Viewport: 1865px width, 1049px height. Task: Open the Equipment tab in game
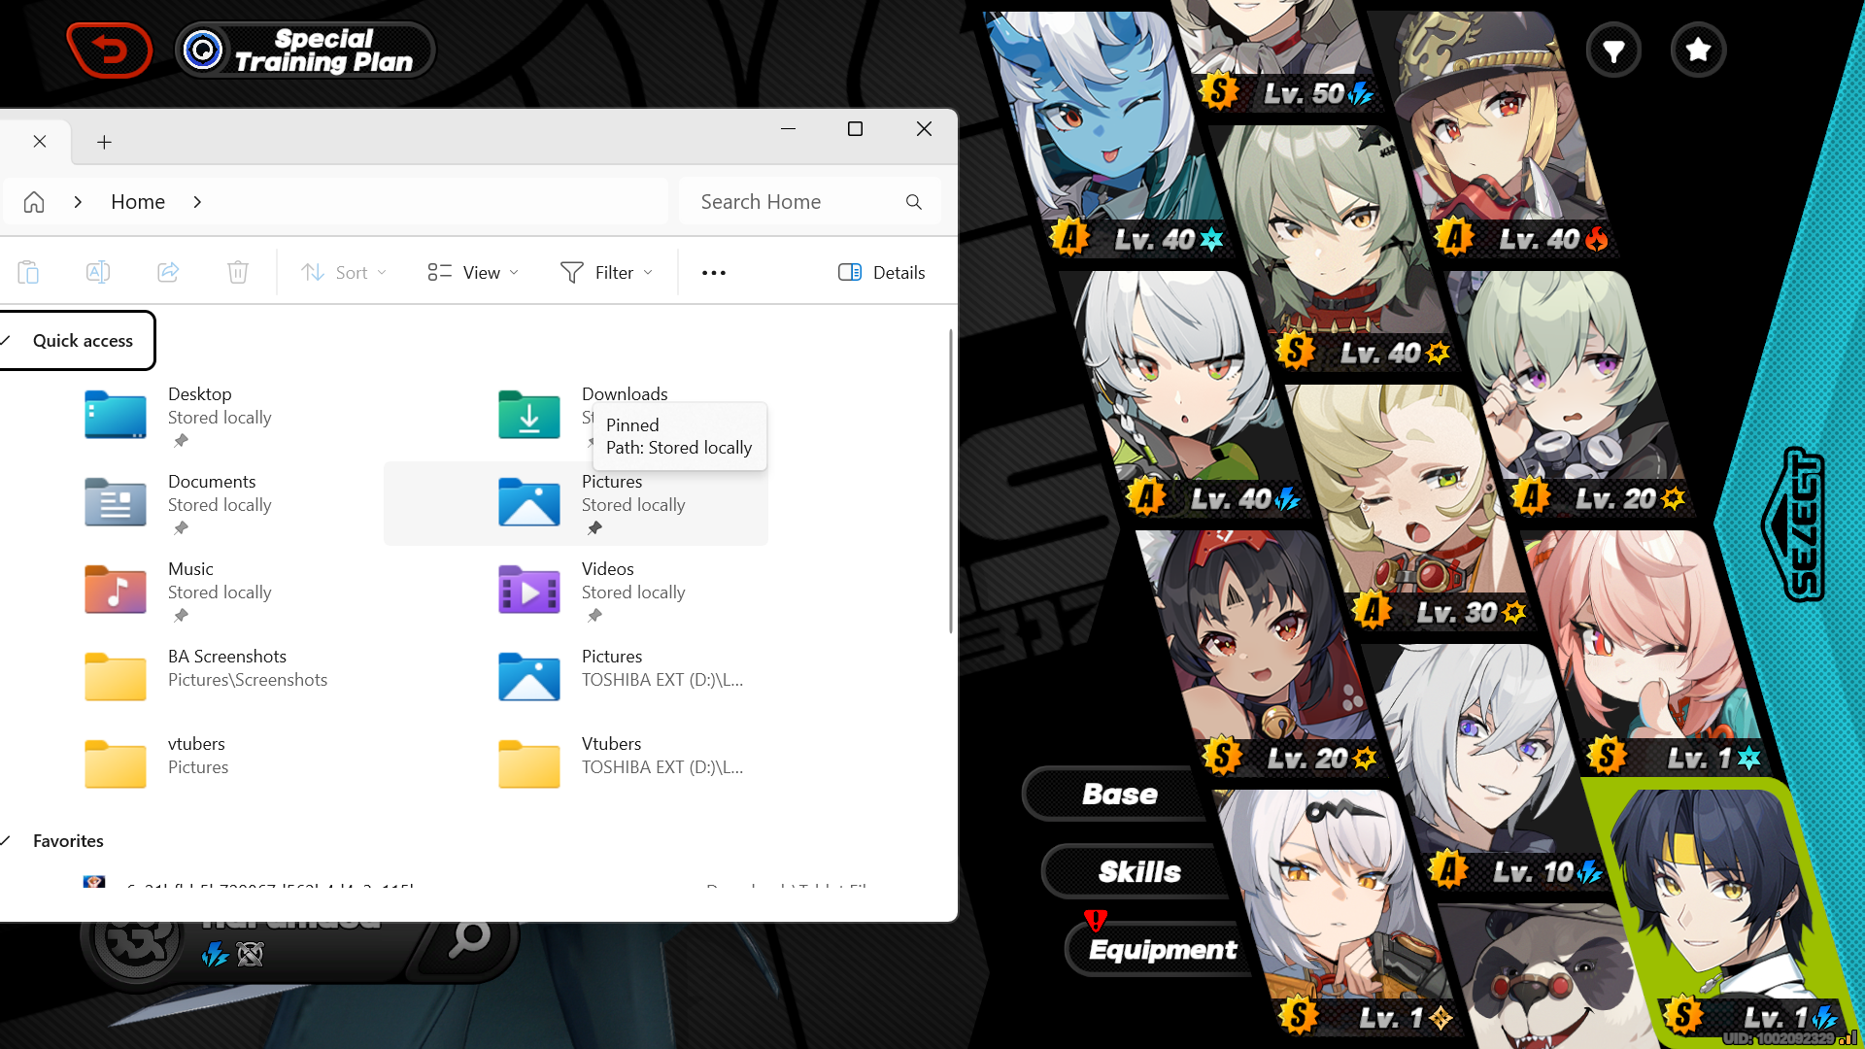click(1162, 950)
